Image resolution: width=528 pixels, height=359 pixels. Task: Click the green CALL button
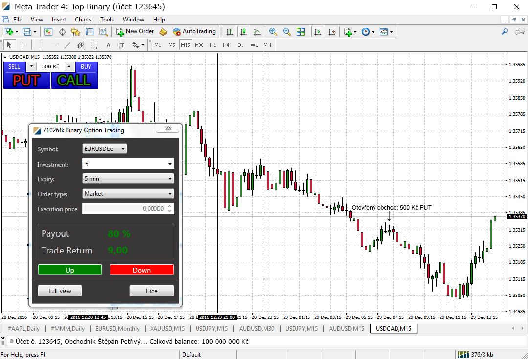point(74,81)
